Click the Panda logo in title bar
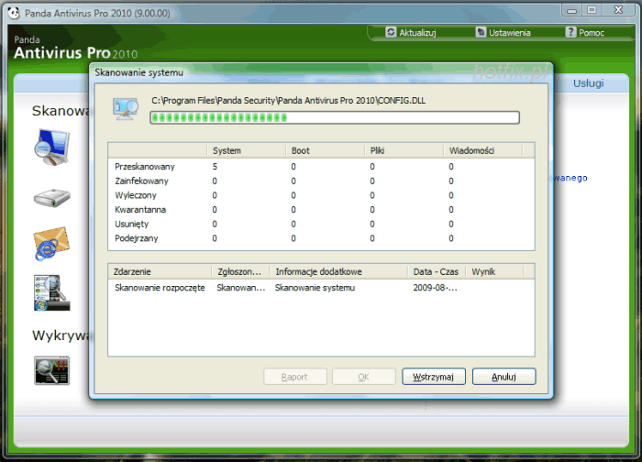Screen dimensions: 642x462 (7, 9)
